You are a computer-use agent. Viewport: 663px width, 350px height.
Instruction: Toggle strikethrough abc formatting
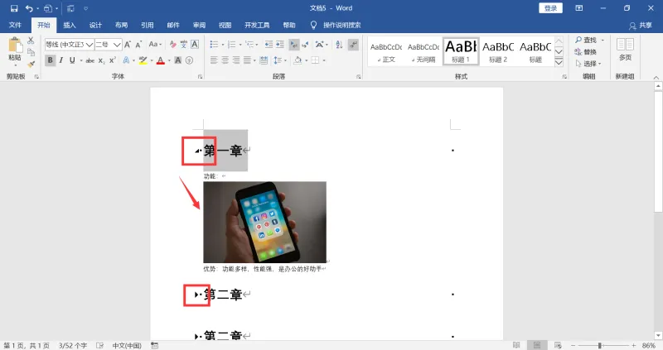click(x=90, y=60)
